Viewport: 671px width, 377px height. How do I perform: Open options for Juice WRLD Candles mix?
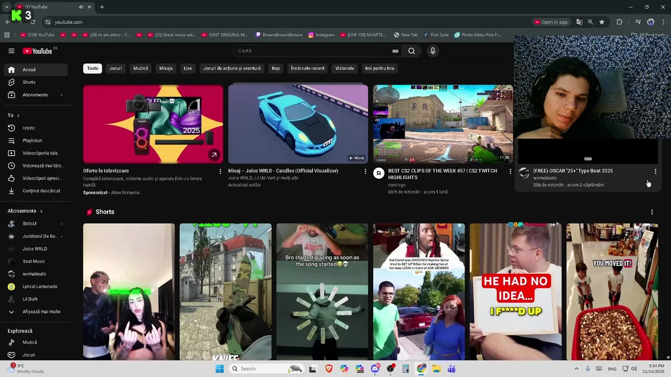pyautogui.click(x=365, y=171)
